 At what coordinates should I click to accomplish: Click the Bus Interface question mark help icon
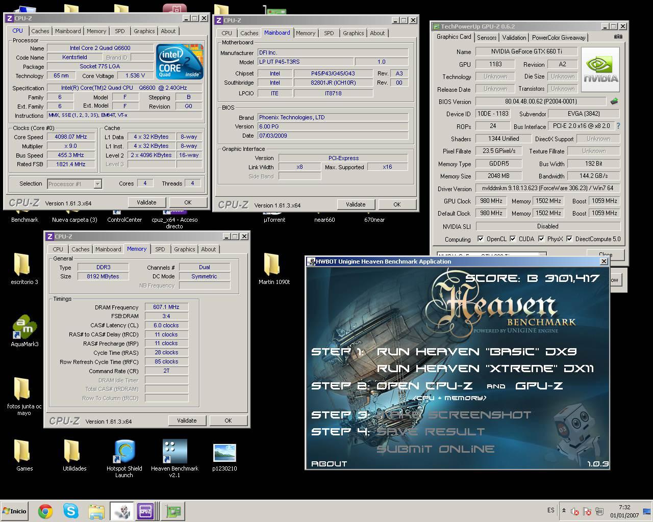click(618, 126)
